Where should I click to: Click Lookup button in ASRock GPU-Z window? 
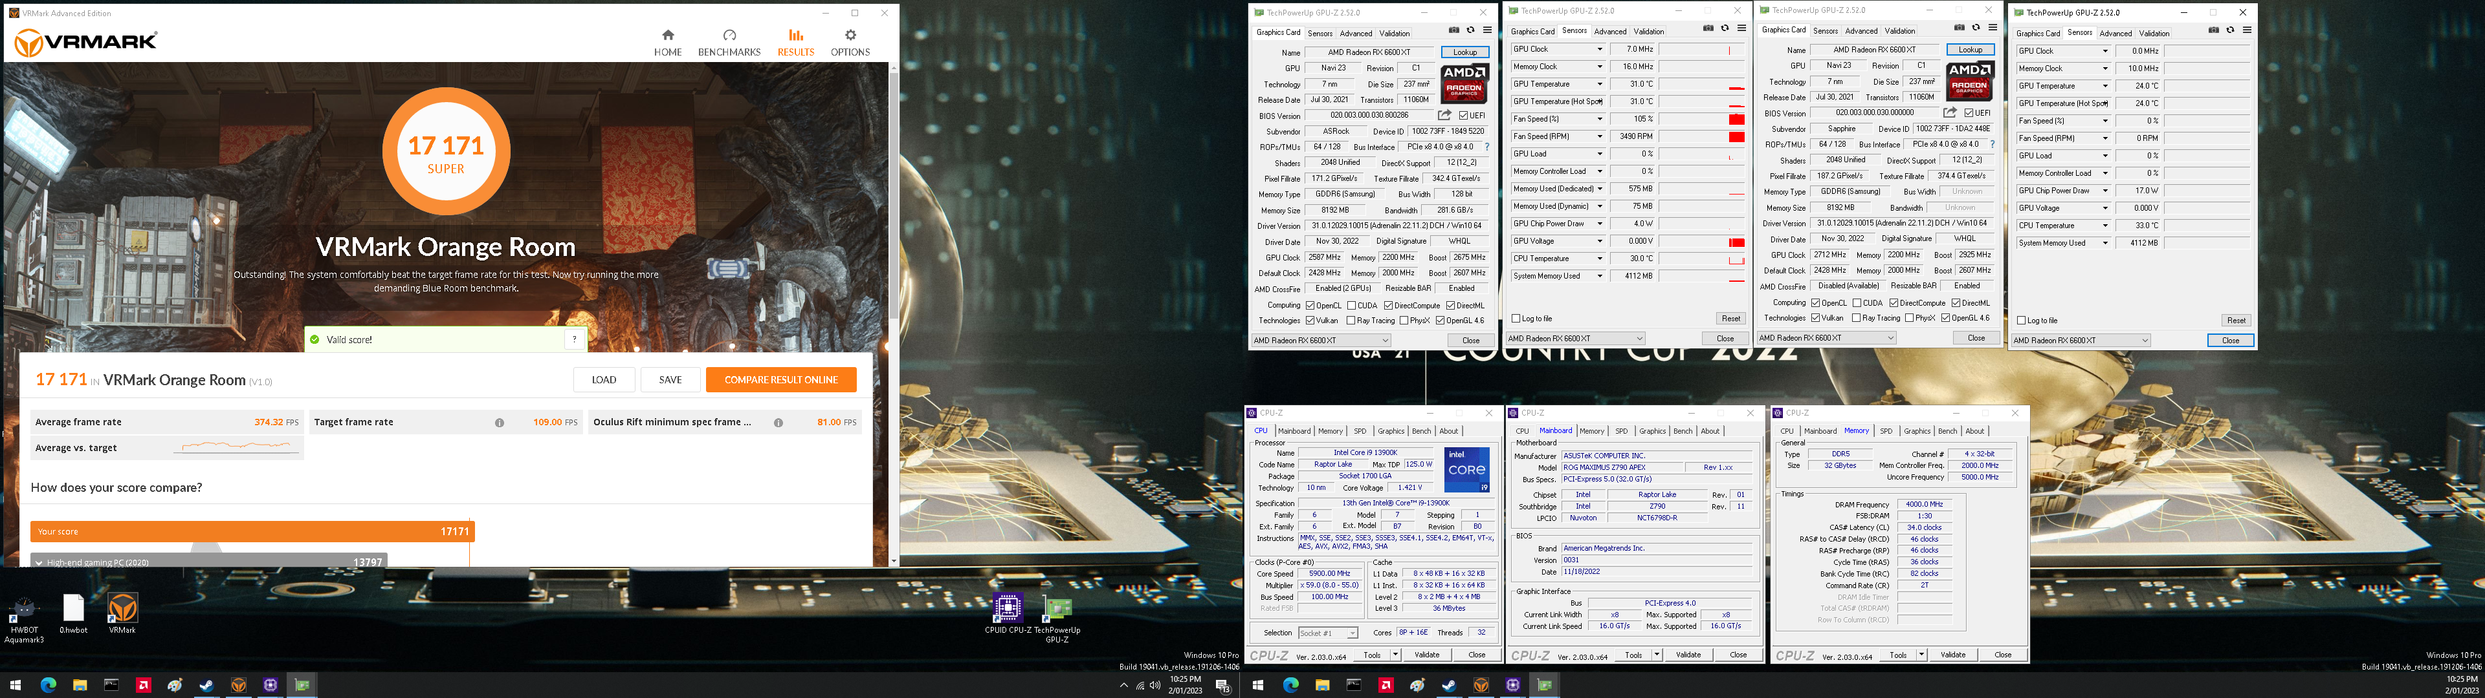[x=1464, y=52]
